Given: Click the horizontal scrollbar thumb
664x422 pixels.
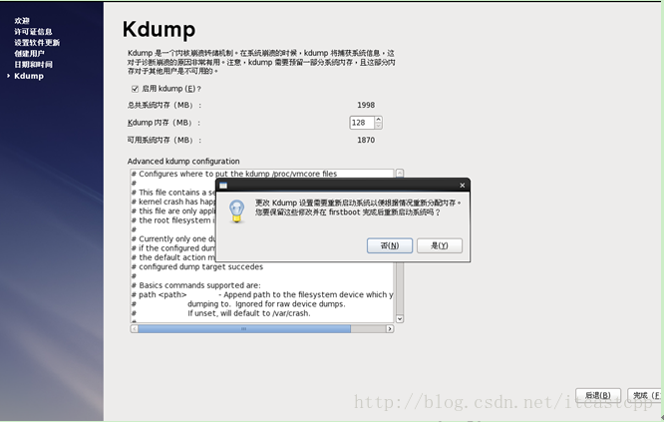Looking at the screenshot, I should pyautogui.click(x=244, y=329).
